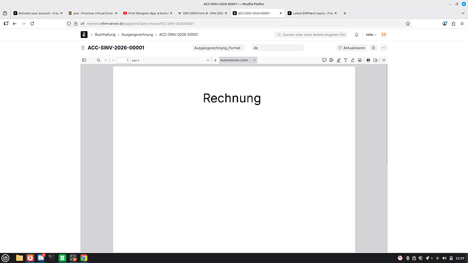Open the find-in-document search tool

point(98,60)
